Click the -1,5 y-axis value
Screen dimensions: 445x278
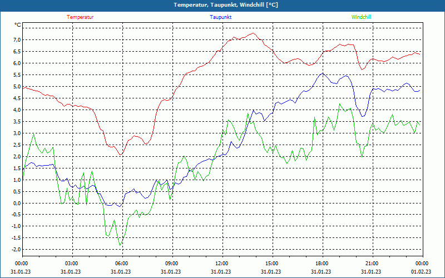(17, 238)
